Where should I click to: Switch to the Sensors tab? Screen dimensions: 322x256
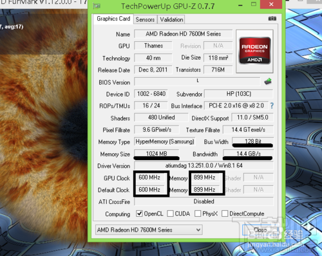145,19
